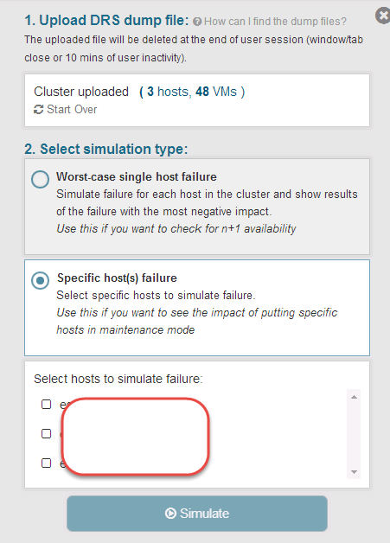Click the host list scrollbar track
The width and height of the screenshot is (390, 543).
tap(354, 434)
